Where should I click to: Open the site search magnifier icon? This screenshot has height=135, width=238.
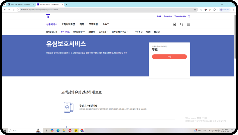[x=182, y=24]
